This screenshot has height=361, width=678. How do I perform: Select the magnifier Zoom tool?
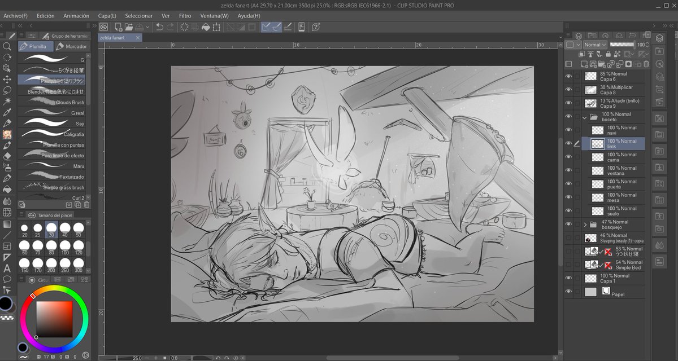point(7,46)
